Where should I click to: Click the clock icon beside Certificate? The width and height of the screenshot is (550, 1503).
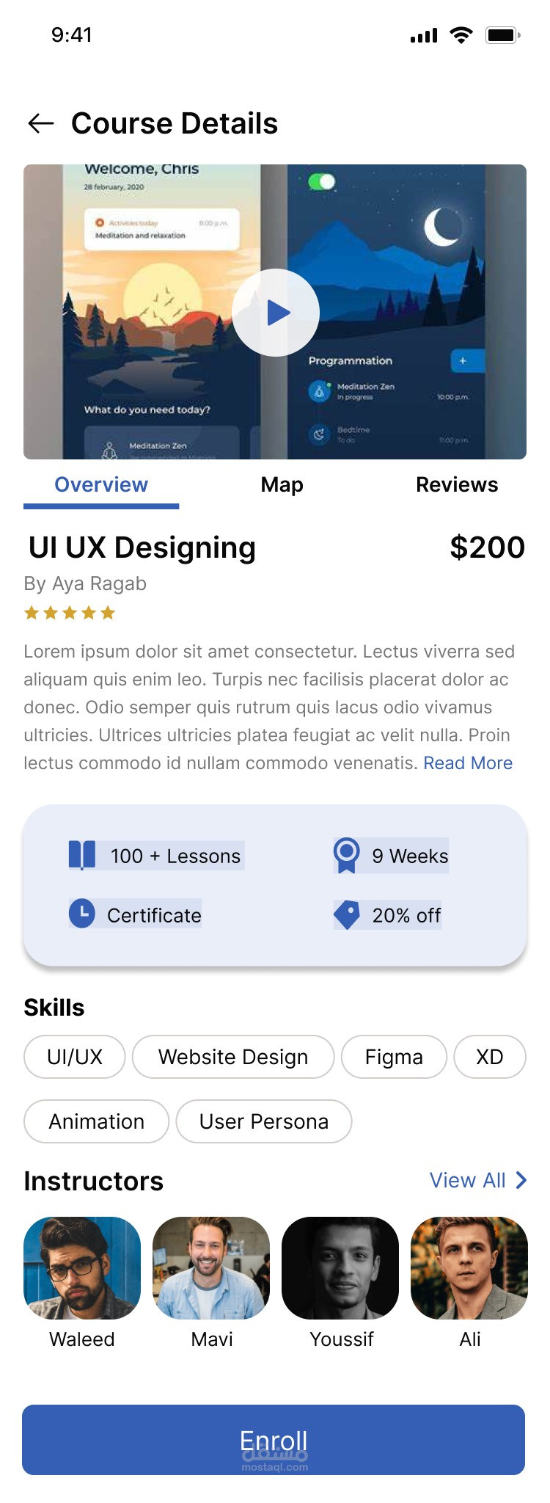pos(82,914)
